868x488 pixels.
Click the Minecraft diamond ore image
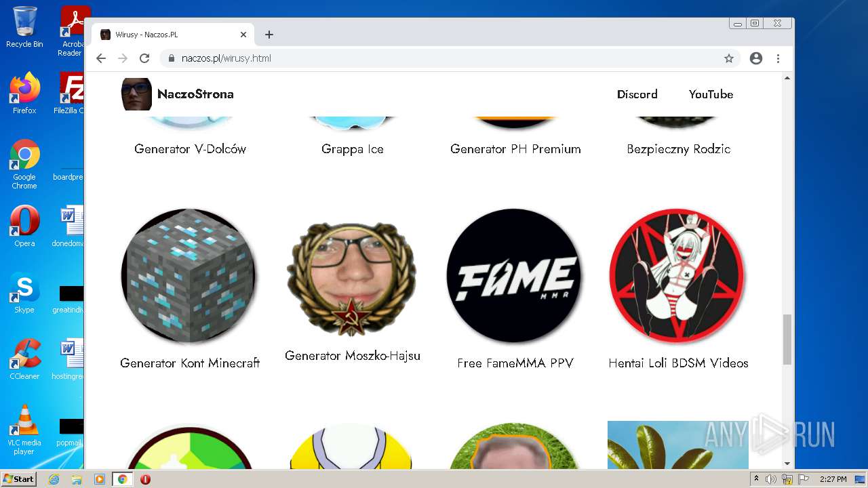coord(189,275)
